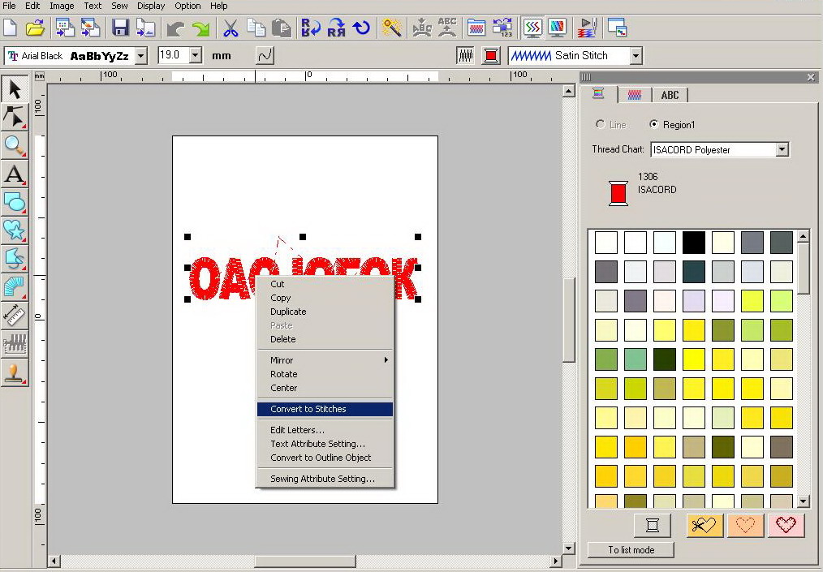Select the arrow selection tool

15,89
